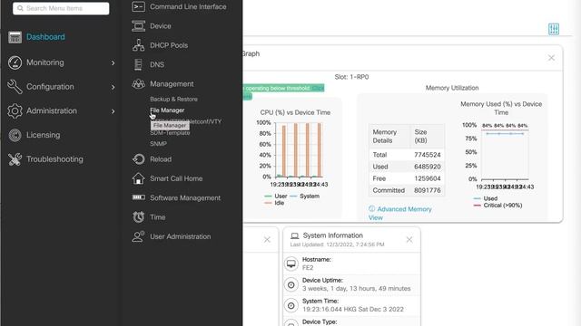Click the User legend swatch in CPU chart
This screenshot has width=581, height=326.
[x=268, y=196]
